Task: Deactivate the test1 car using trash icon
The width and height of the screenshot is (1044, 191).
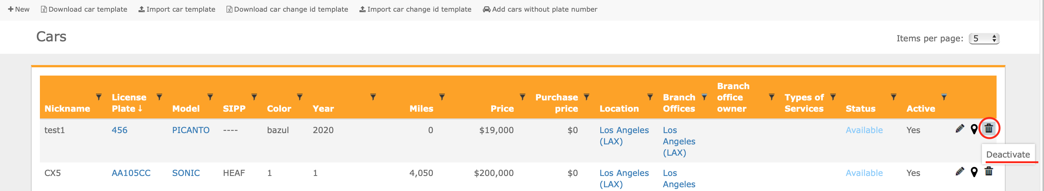Action: (x=988, y=128)
